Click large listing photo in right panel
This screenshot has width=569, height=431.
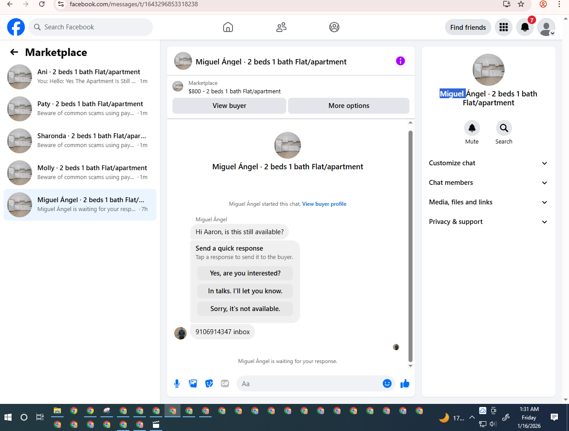(488, 70)
